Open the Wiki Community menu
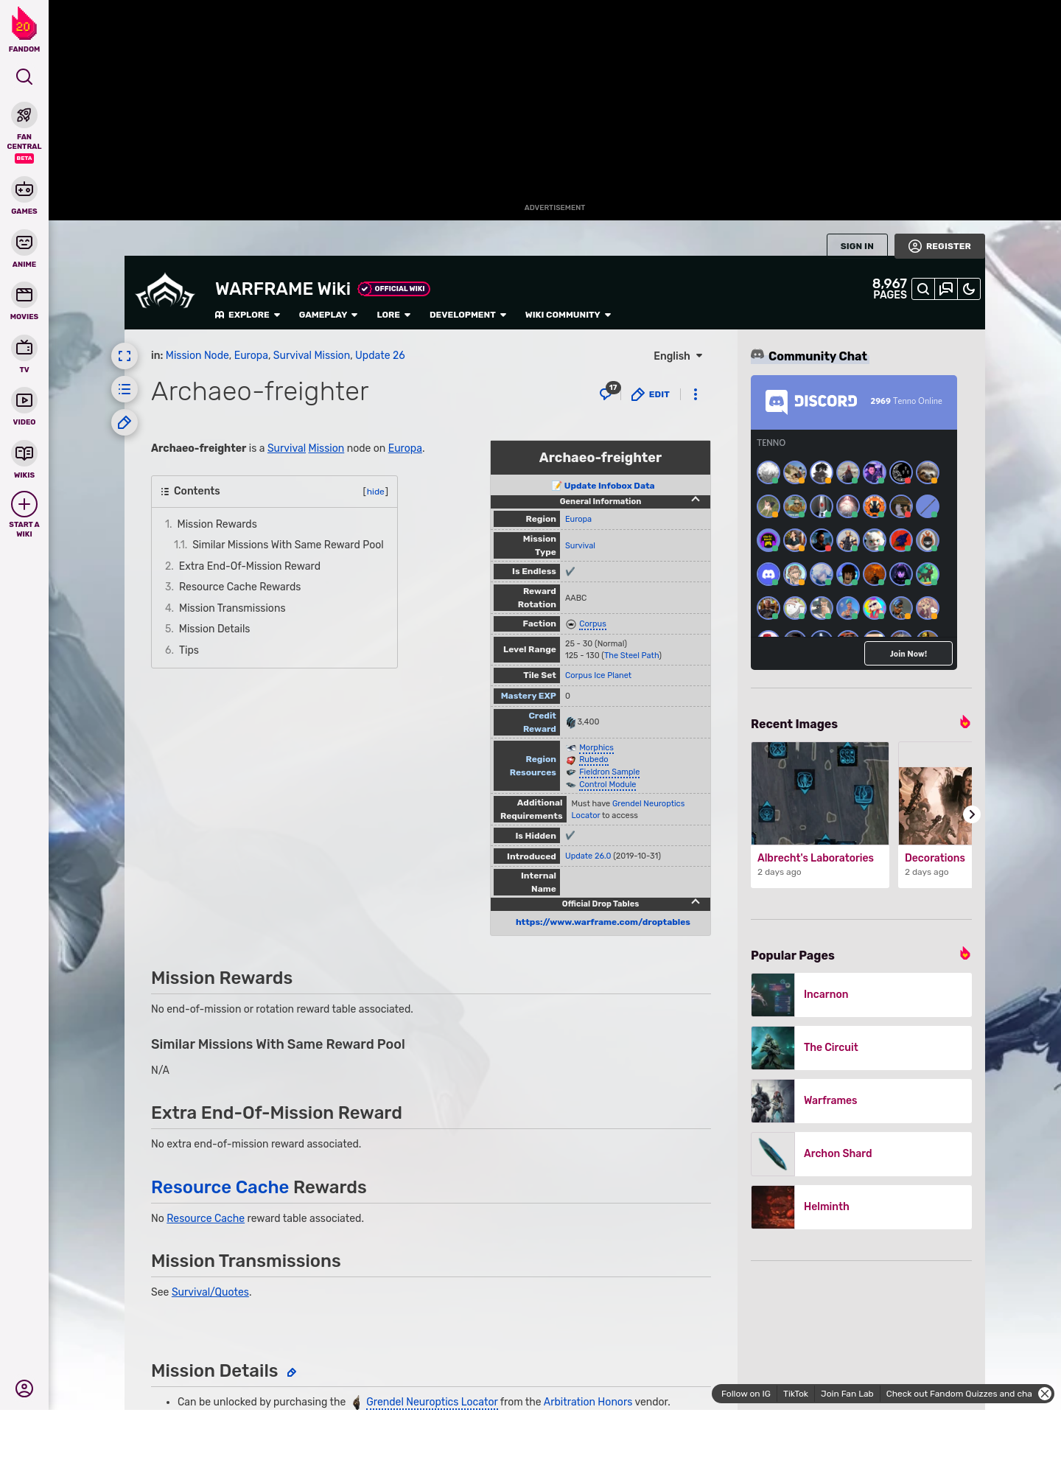Screen dimensions: 1061x1474 568,315
